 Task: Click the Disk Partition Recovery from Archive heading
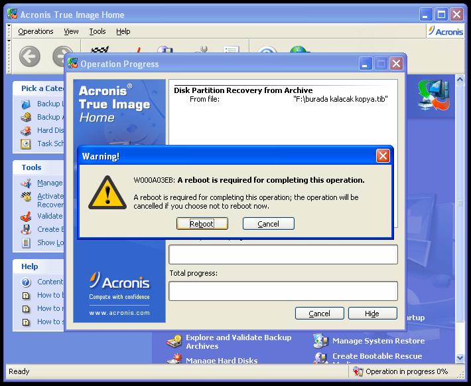coord(243,90)
